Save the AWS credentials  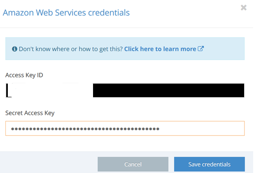[209, 164]
